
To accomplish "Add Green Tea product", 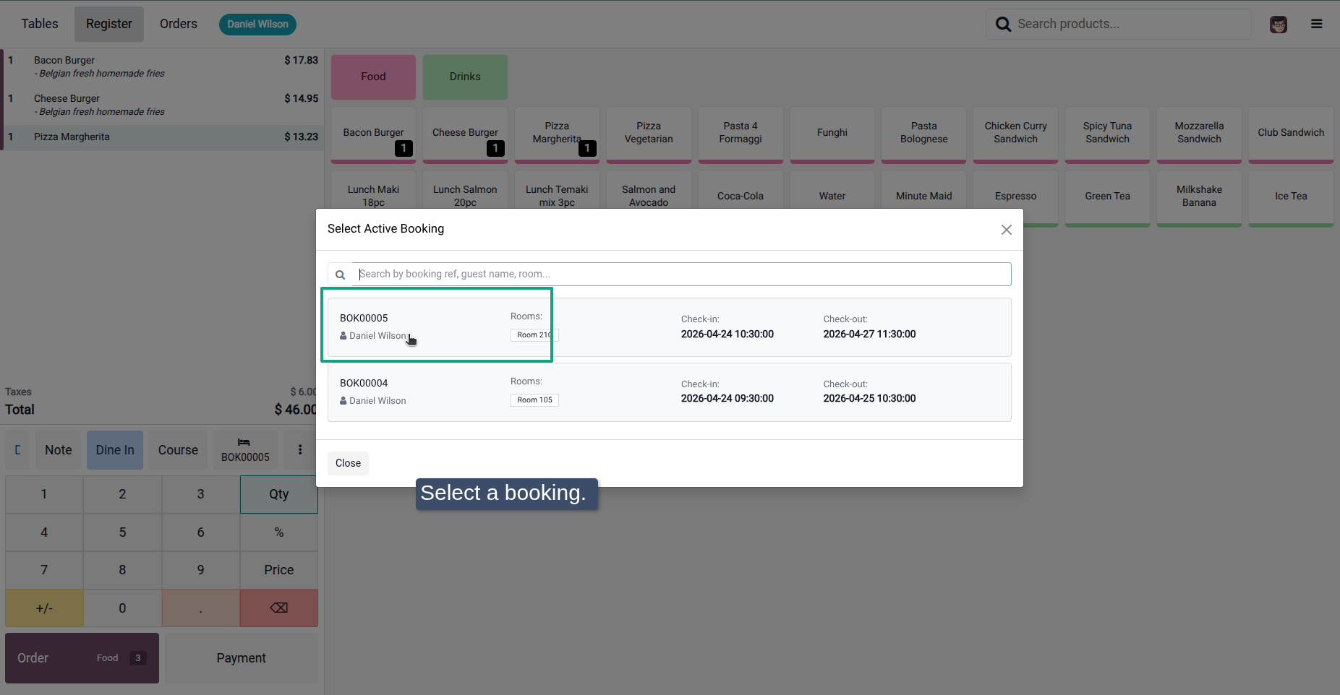I will point(1107,198).
